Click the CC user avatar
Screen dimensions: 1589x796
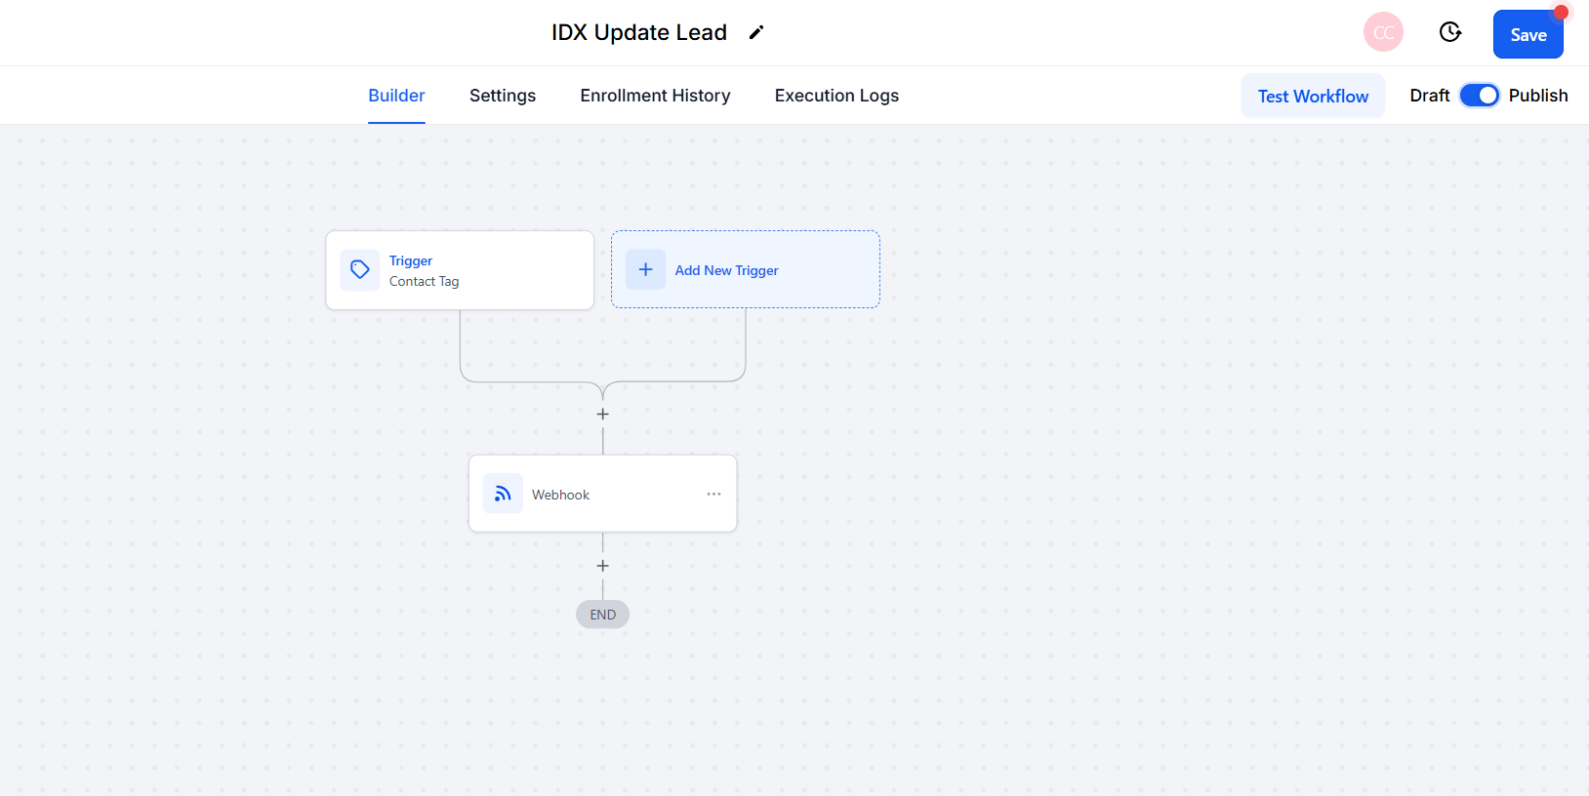(1383, 33)
